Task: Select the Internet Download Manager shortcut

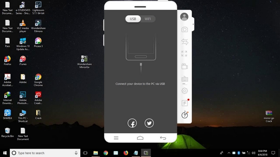Action: 7,98
